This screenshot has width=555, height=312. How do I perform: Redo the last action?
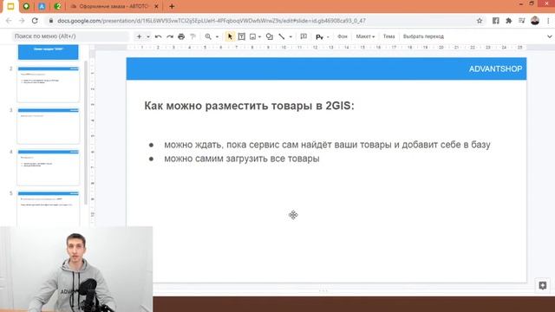[170, 36]
